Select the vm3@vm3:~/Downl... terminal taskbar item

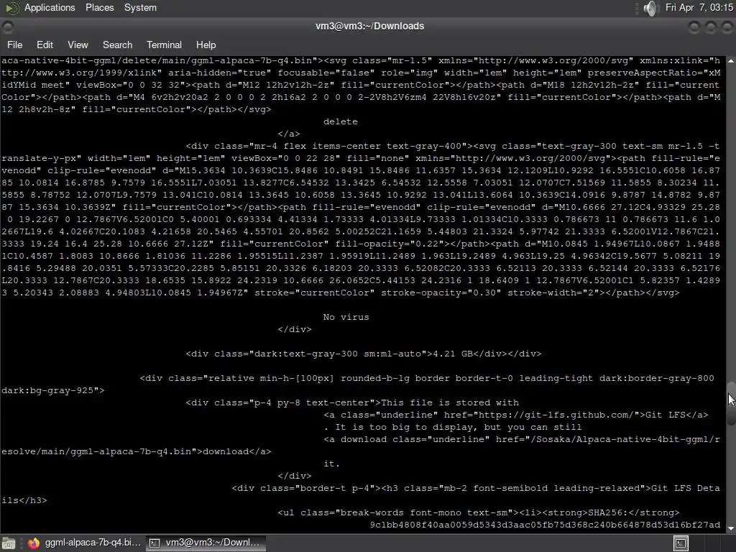tap(205, 543)
